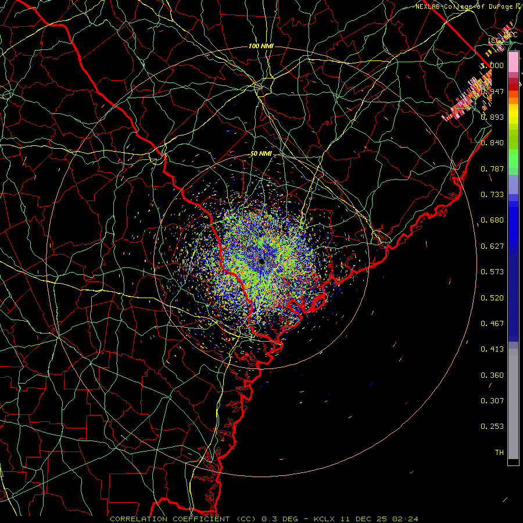Viewport: 523px width, 523px height.
Task: Click the bright green legend color band
Action: 513,159
